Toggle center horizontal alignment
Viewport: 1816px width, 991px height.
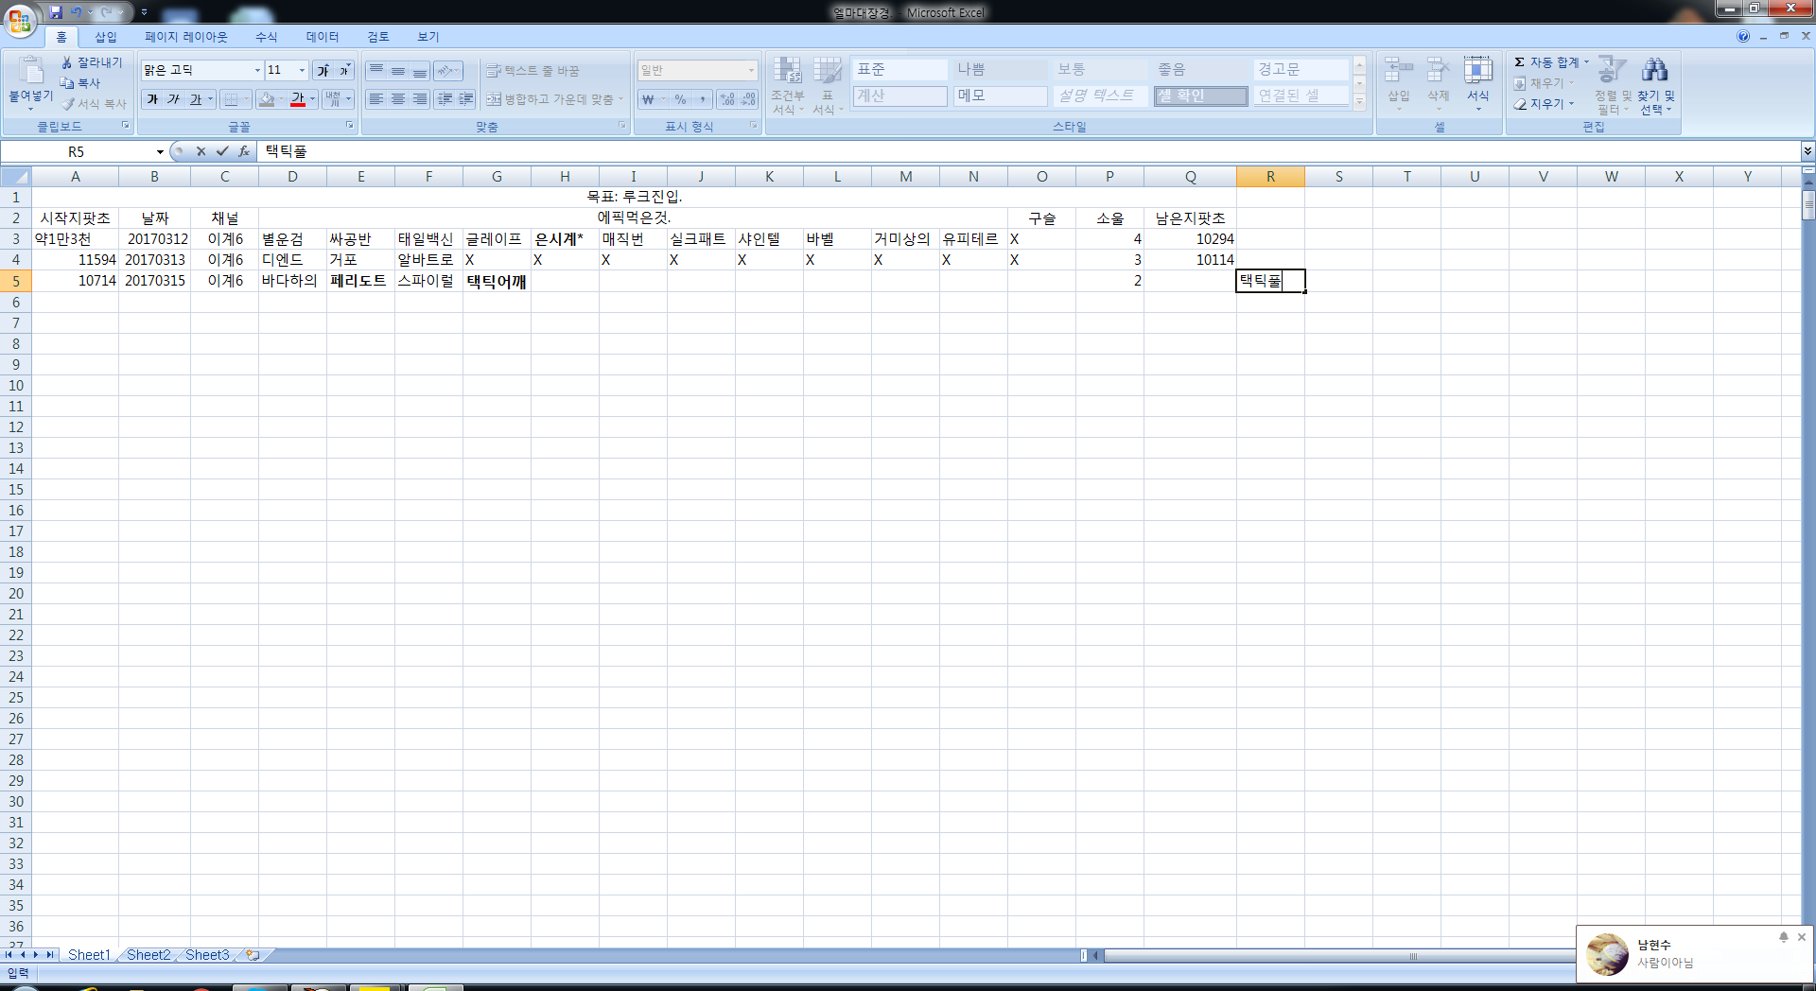(398, 99)
